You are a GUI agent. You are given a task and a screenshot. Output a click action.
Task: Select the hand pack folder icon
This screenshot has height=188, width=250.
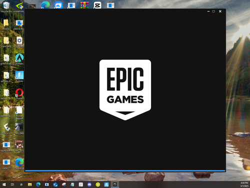point(6,42)
